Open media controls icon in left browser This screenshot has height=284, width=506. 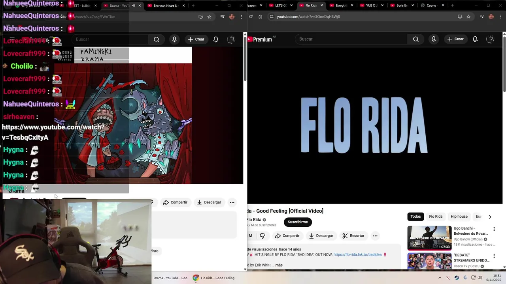[x=222, y=17]
